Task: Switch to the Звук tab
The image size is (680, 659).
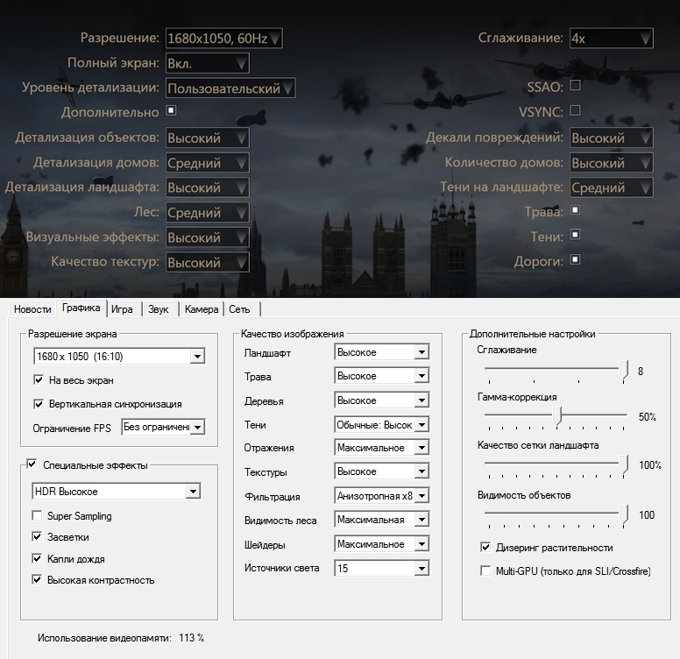Action: point(159,309)
